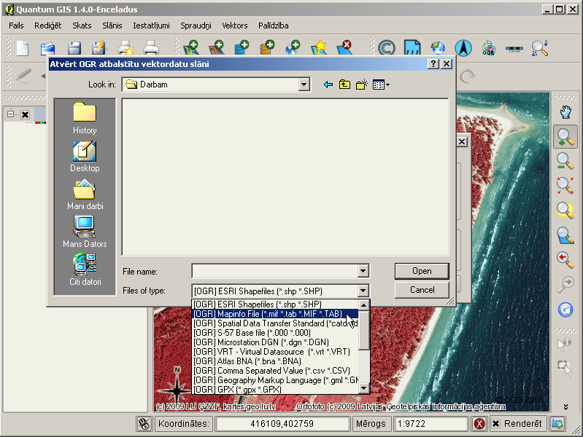
Task: Click the Copyright Label plugin icon
Action: coord(387,48)
